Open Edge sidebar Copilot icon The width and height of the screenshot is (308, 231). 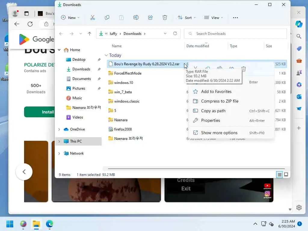click(299, 24)
